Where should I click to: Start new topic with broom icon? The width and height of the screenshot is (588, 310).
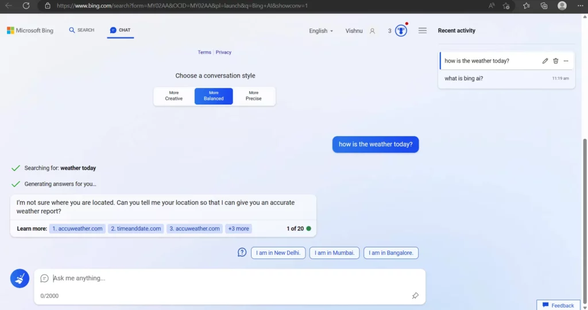[20, 278]
